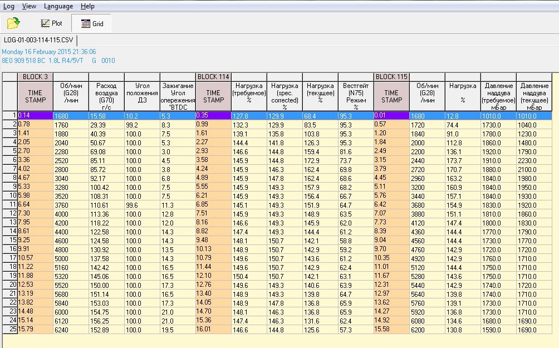Click the Вестгейт (N75) Режим column header
The width and height of the screenshot is (559, 348).
pyautogui.click(x=356, y=96)
